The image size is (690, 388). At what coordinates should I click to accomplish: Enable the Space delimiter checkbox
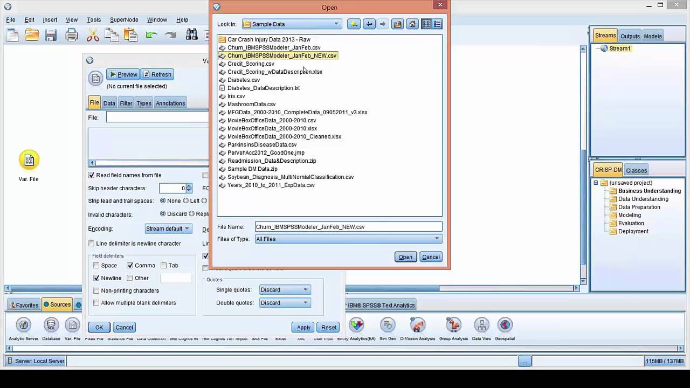[96, 266]
